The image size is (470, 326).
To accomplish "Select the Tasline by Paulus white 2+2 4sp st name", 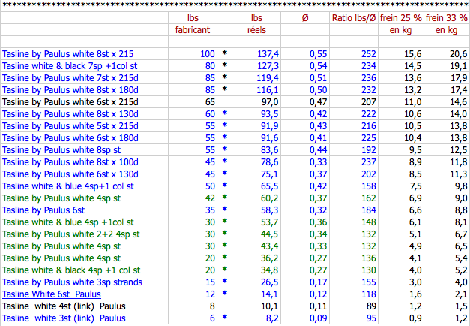I will pos(71,234).
